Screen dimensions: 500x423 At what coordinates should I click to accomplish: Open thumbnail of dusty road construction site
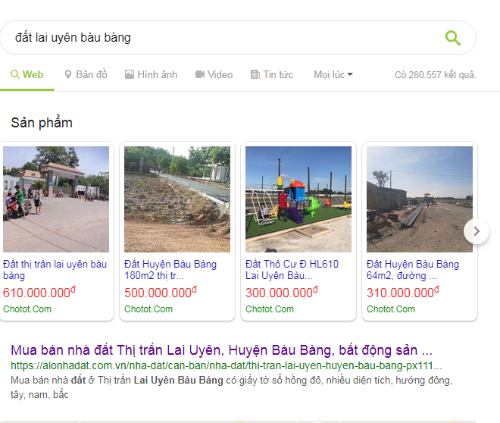coord(420,199)
